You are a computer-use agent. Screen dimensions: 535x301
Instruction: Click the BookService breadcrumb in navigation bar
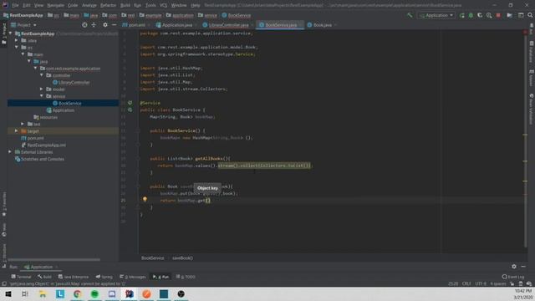click(236, 15)
